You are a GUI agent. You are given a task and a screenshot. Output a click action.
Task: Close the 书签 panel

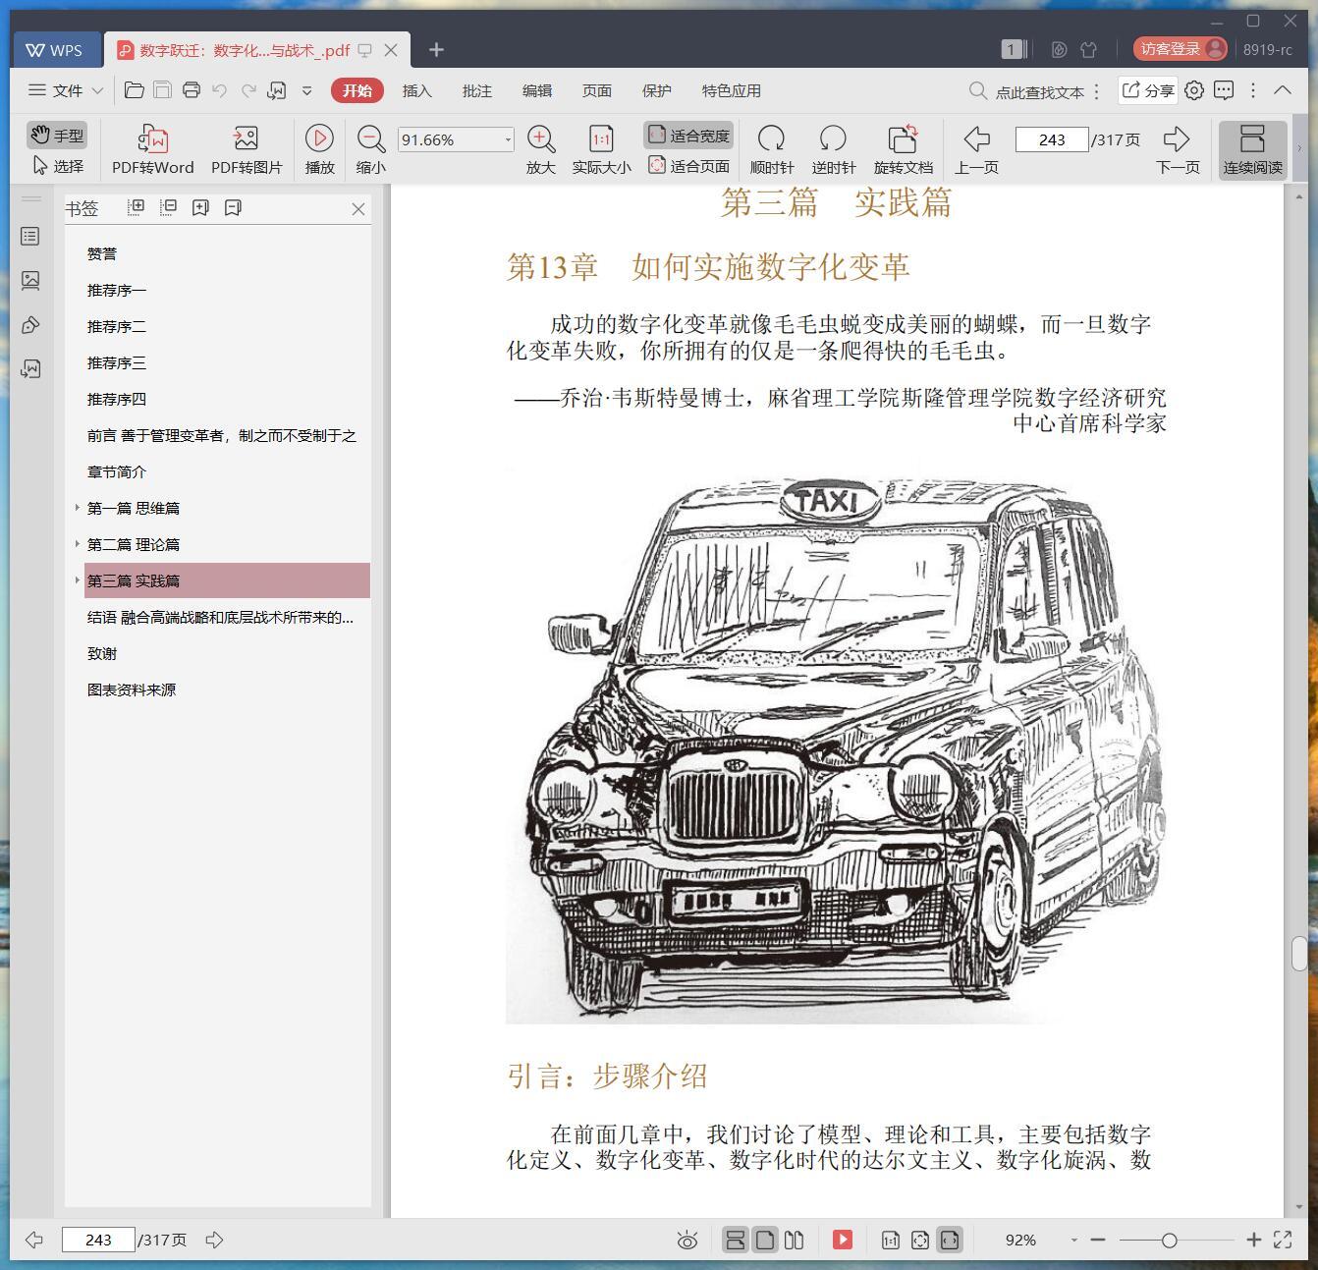(358, 209)
